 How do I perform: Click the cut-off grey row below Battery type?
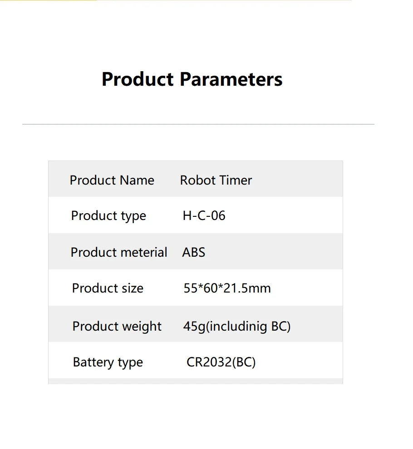[195, 381]
